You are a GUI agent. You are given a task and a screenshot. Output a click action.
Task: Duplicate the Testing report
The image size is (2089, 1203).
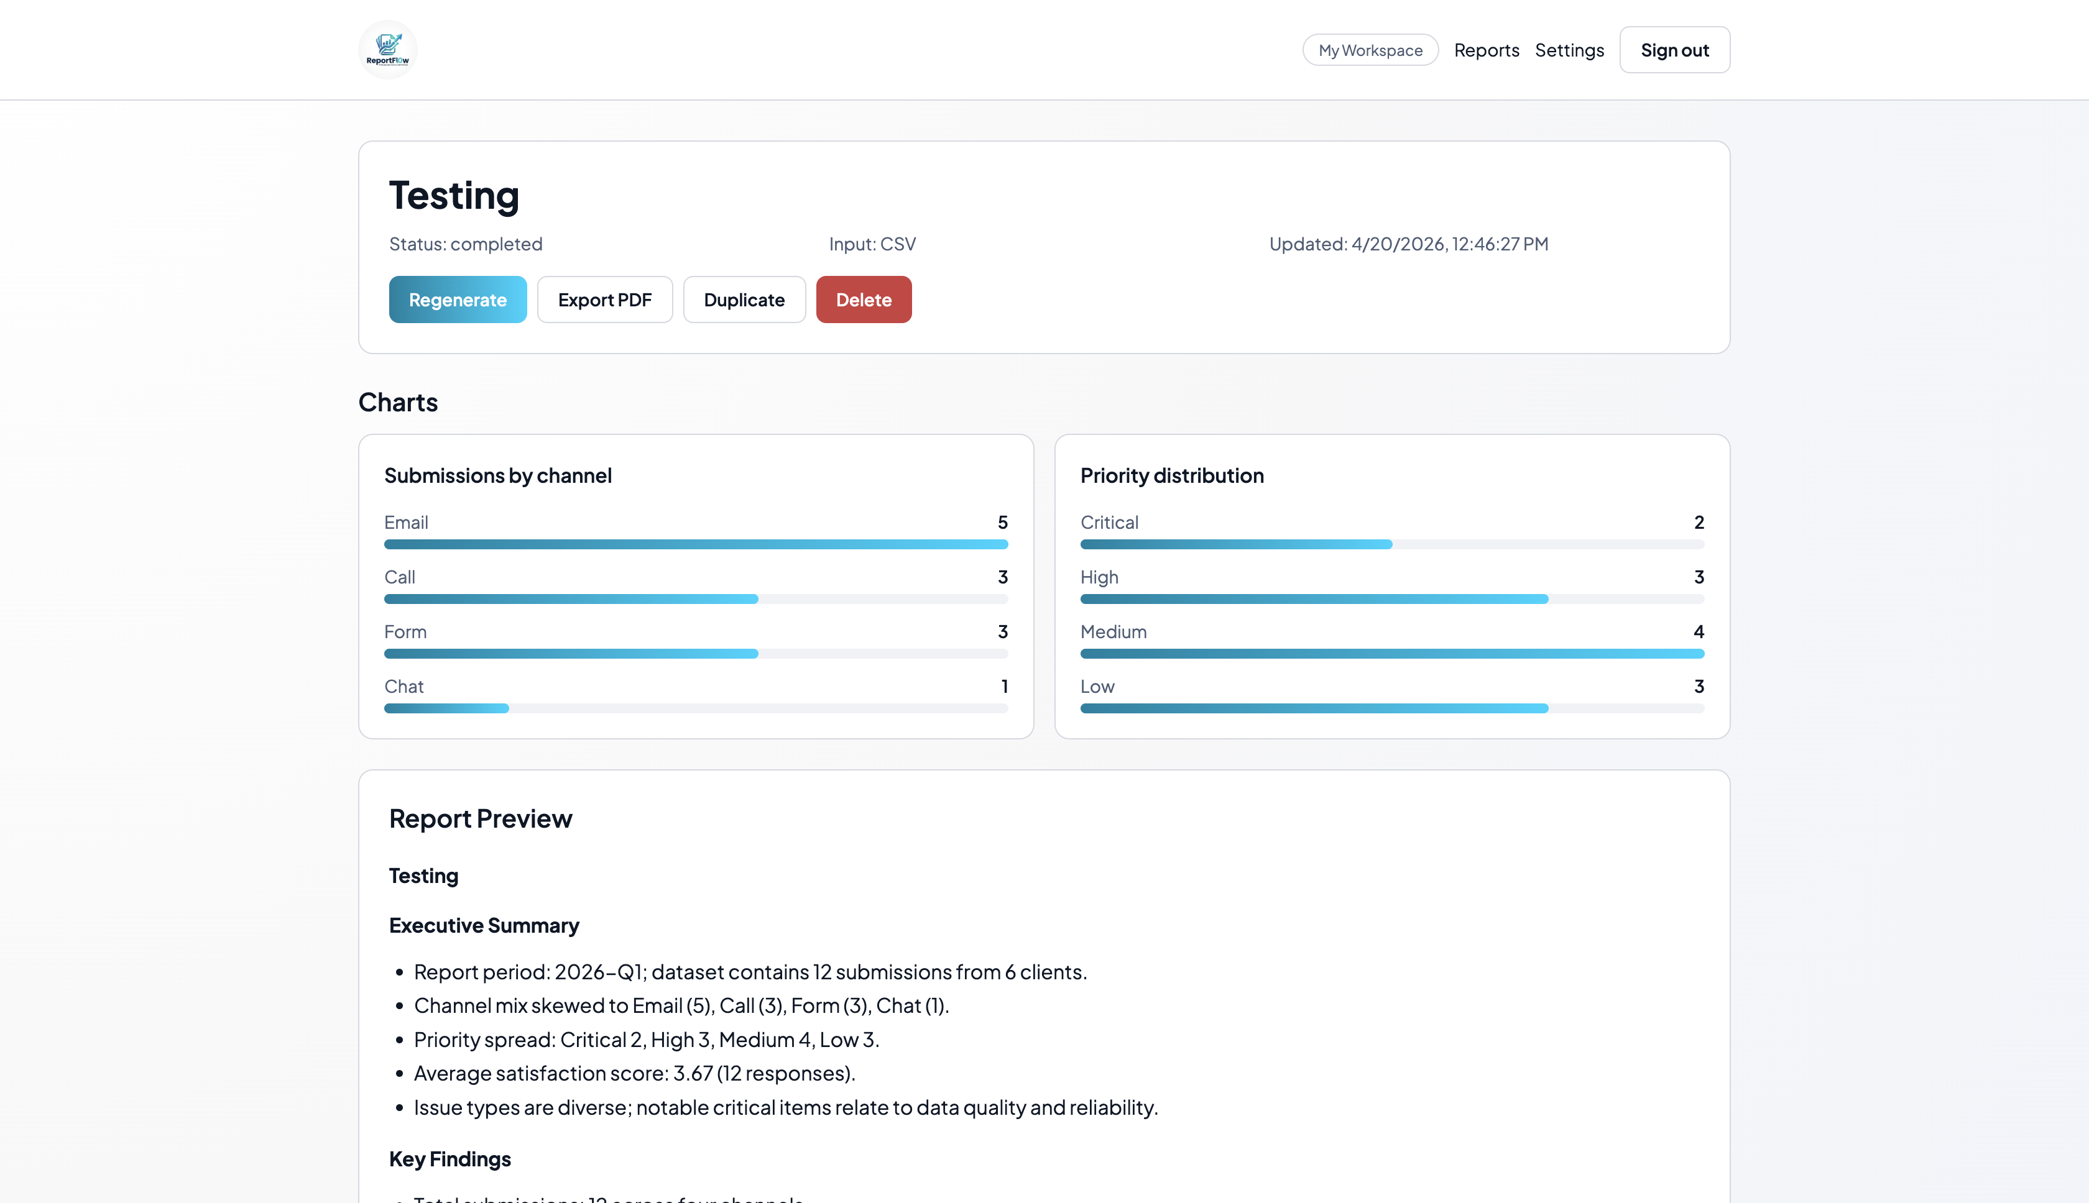pos(743,300)
